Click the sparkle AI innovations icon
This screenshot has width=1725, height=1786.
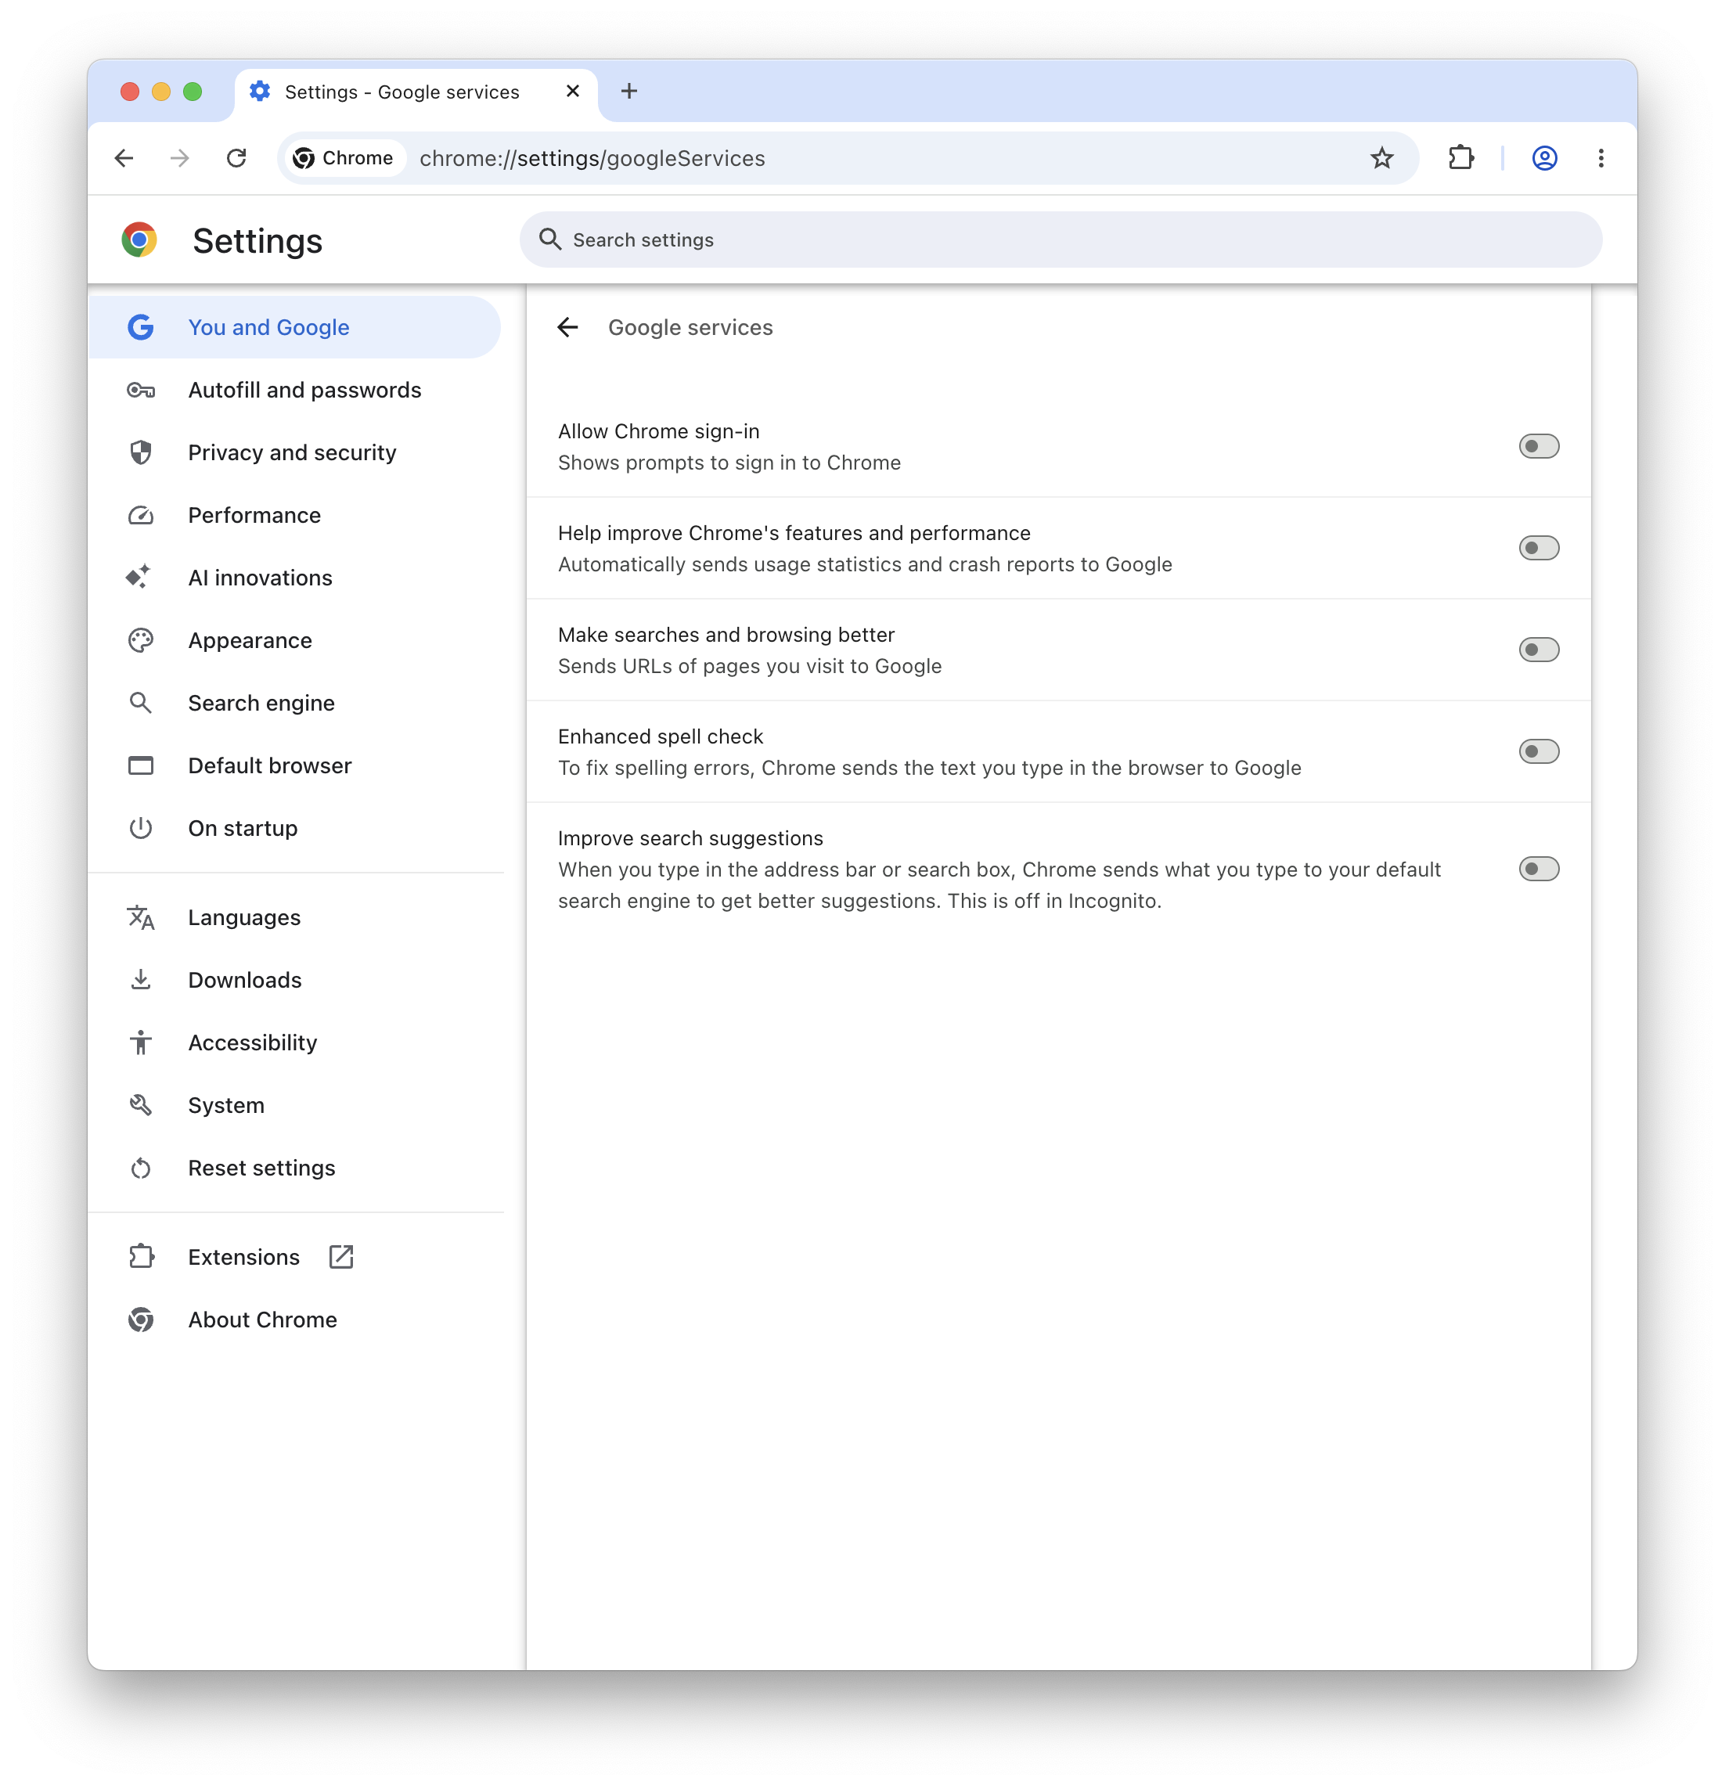(139, 578)
